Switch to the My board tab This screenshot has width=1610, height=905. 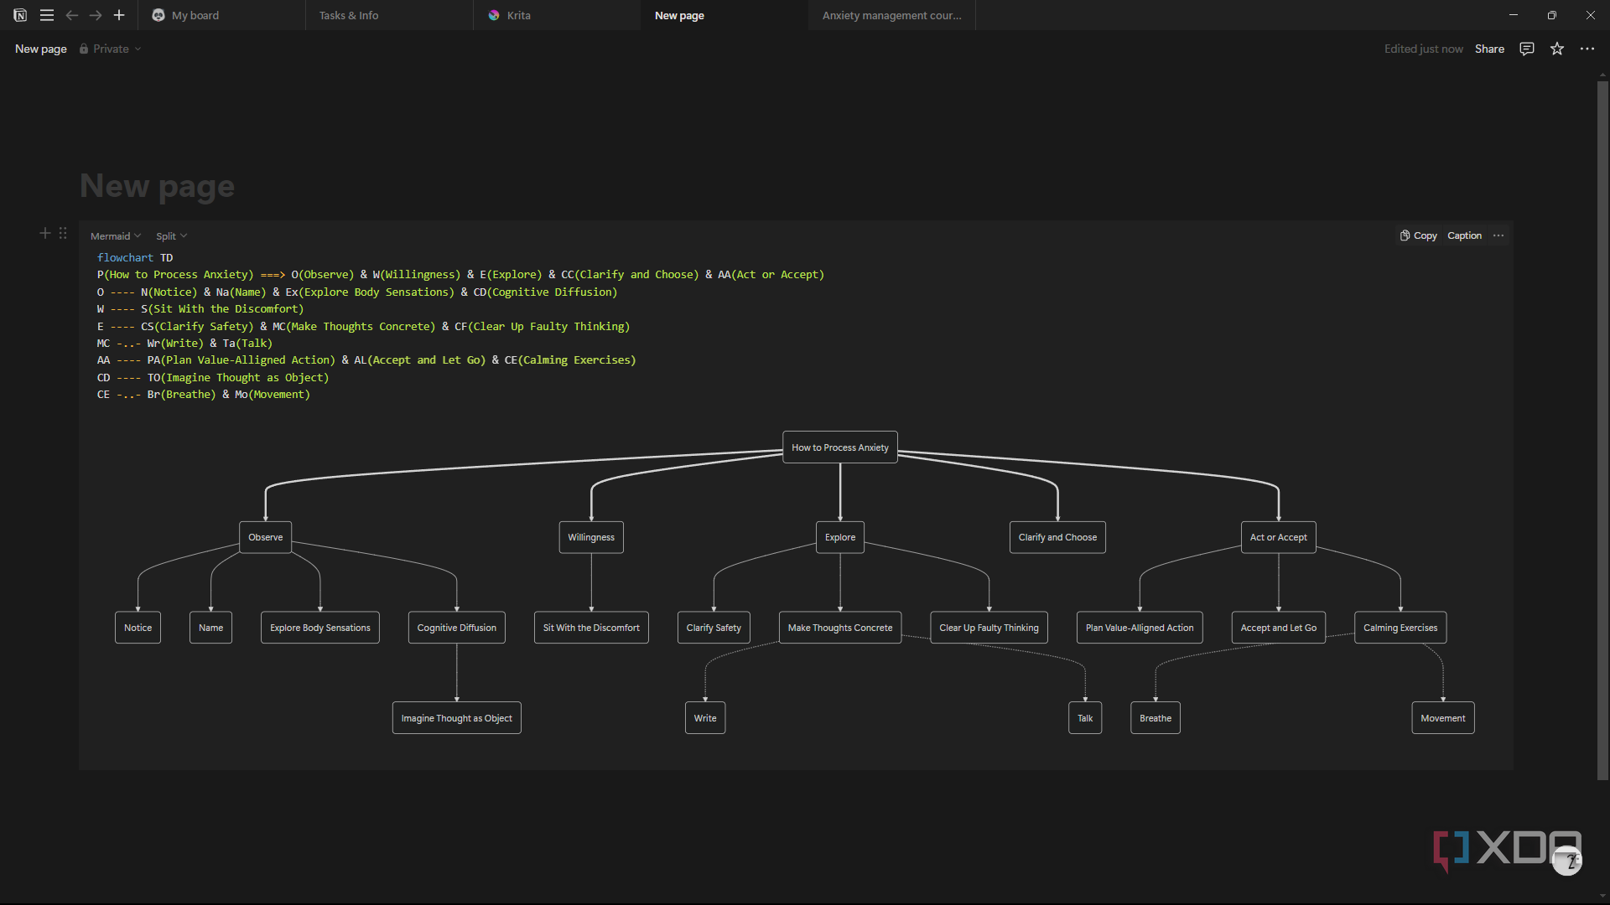point(221,15)
